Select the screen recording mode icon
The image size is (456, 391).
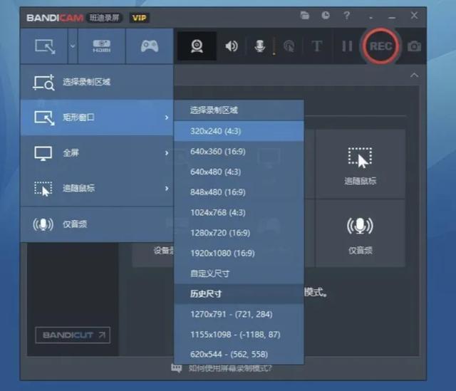44,46
